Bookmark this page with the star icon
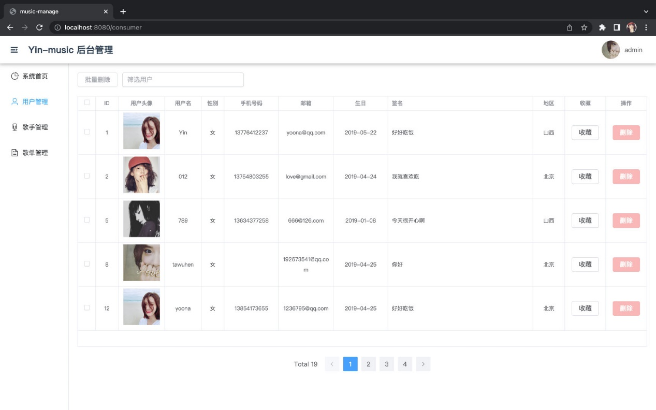The height and width of the screenshot is (410, 656). 584,27
